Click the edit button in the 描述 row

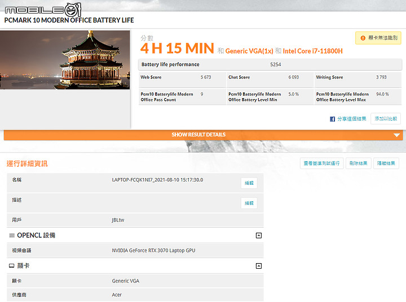249,203
